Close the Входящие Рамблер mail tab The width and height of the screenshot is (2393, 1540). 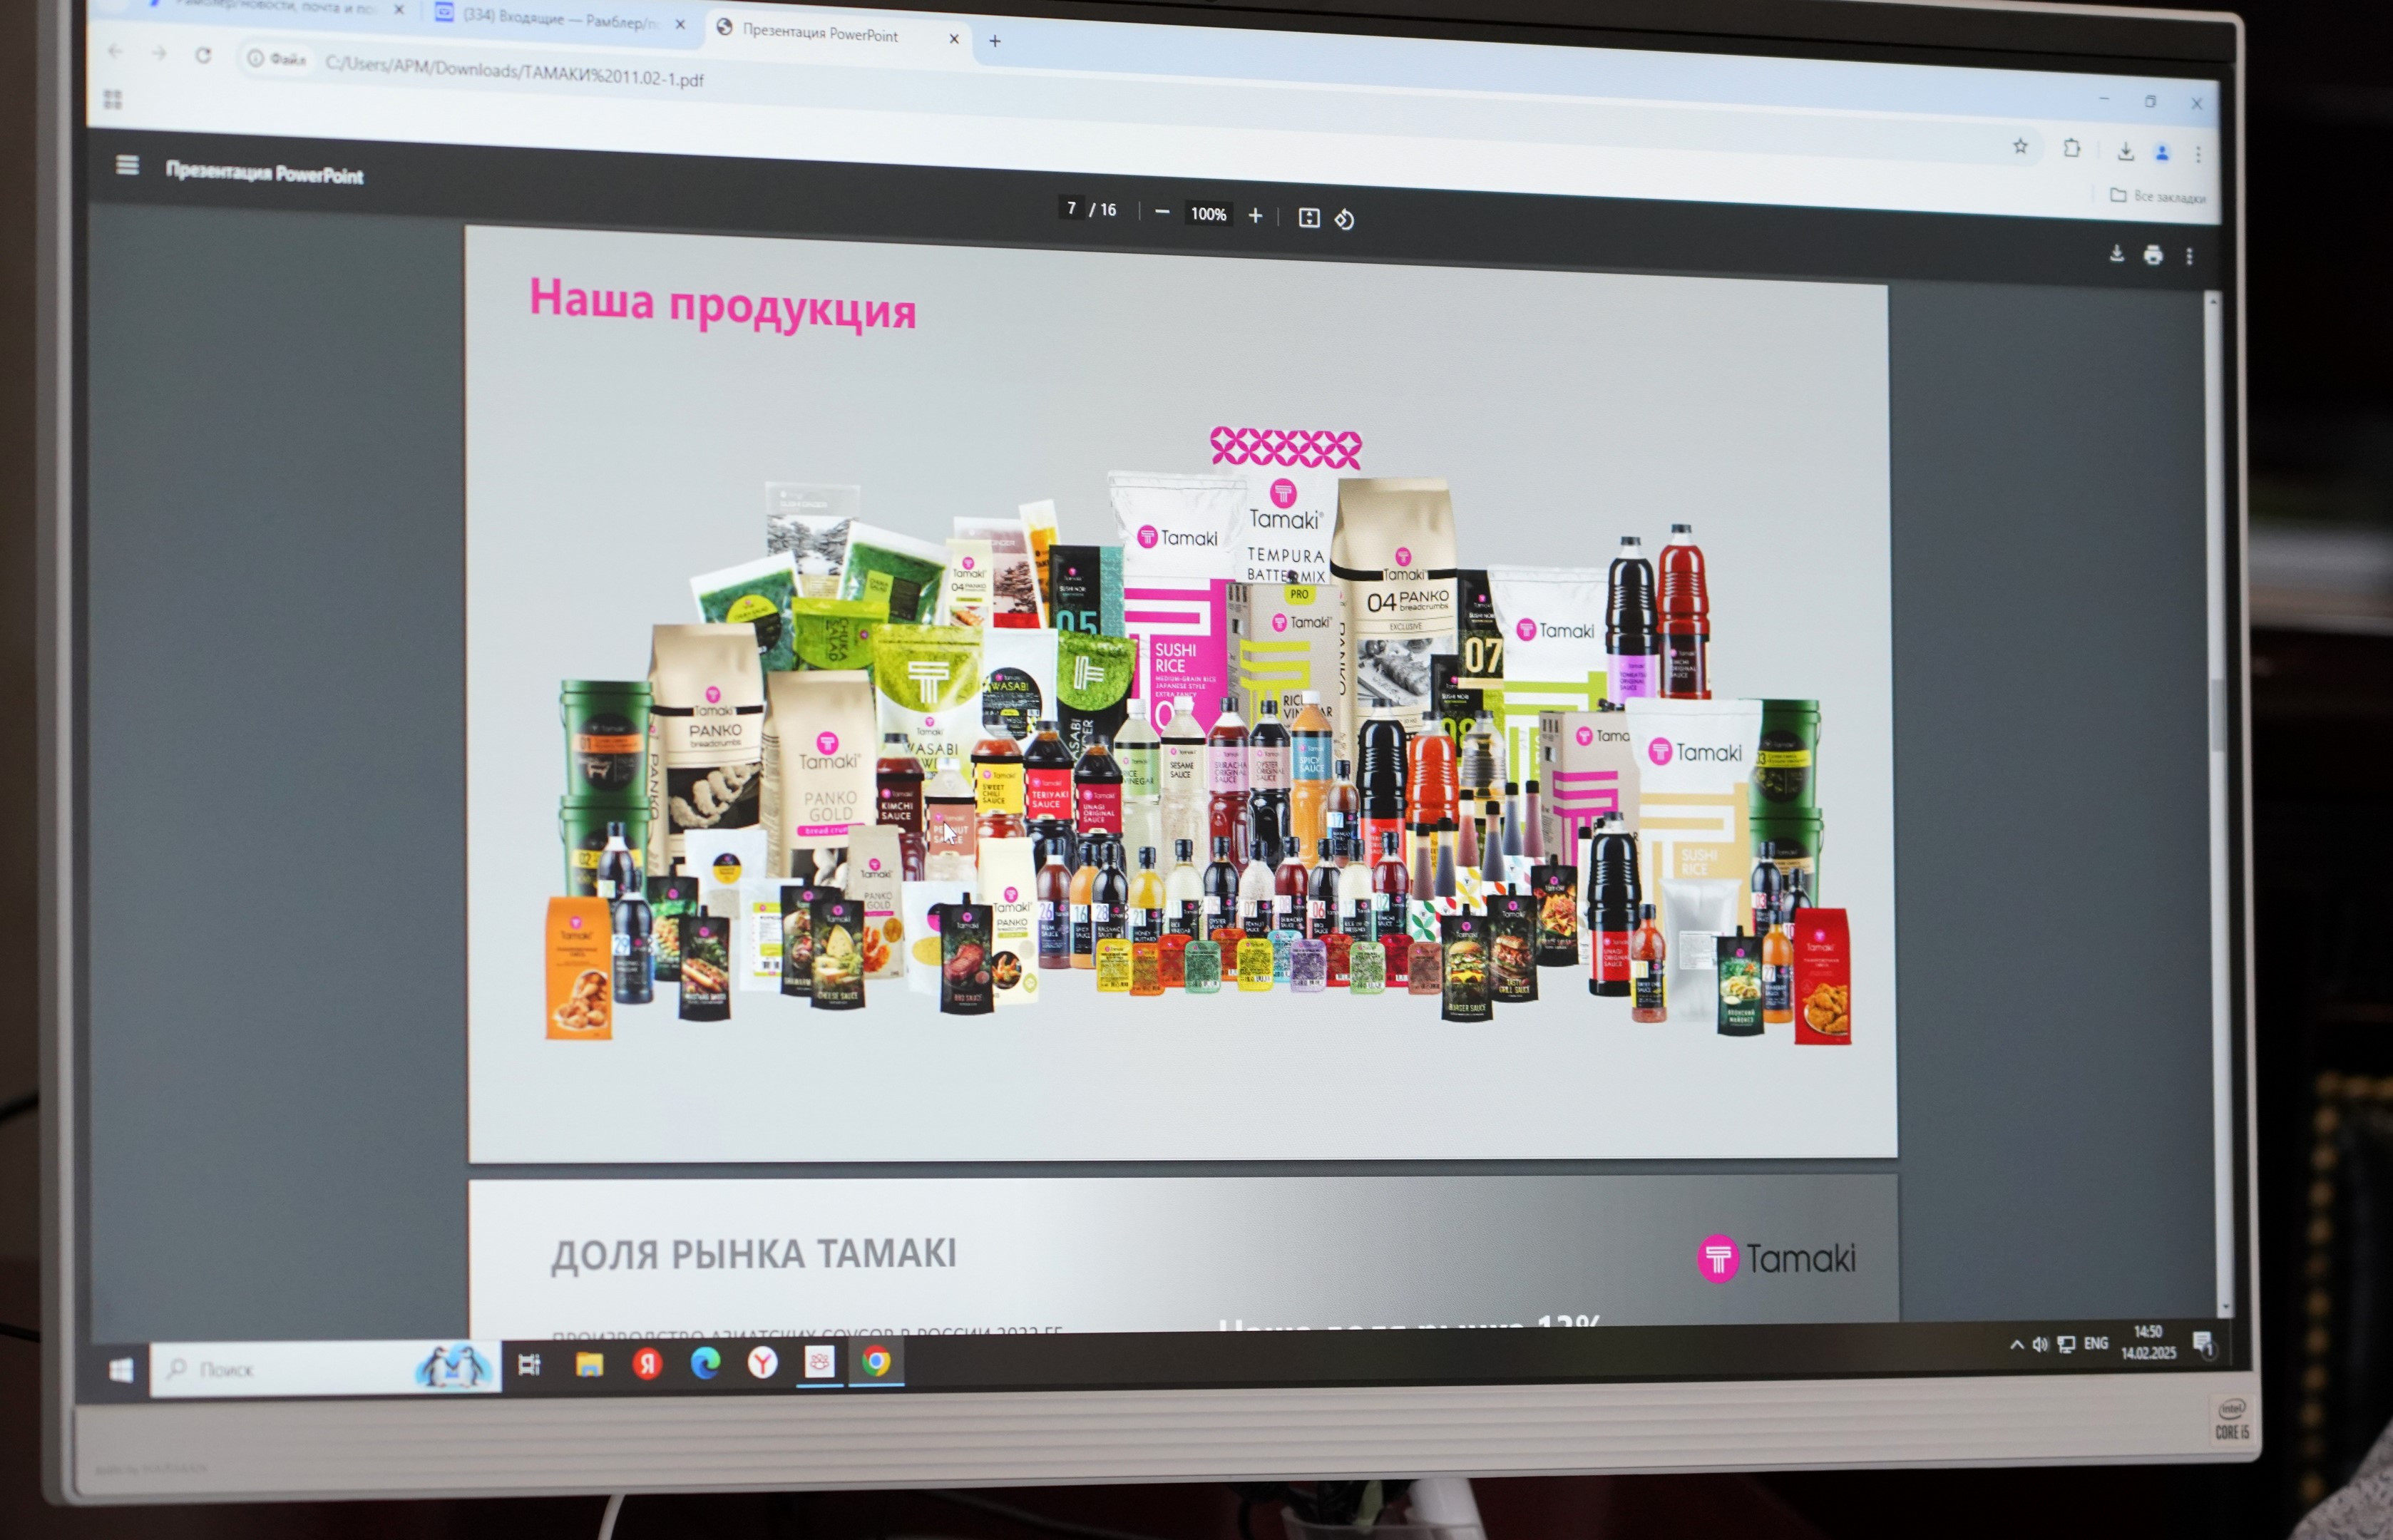point(680,24)
